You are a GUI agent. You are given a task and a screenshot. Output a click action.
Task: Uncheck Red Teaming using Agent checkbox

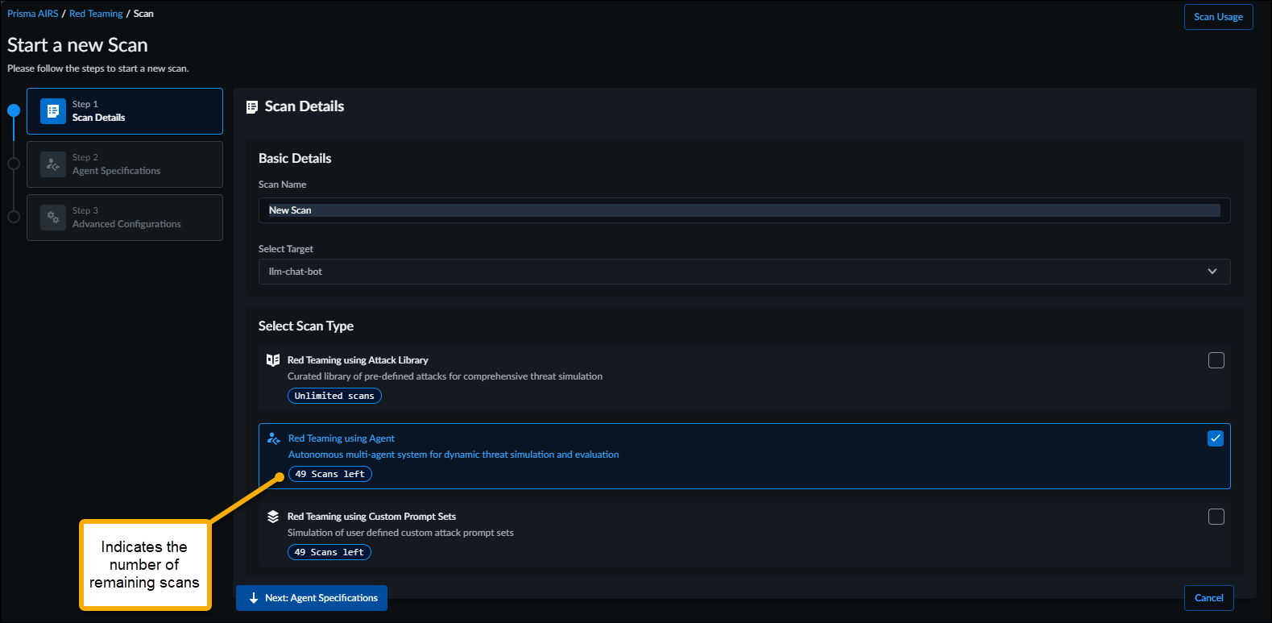(x=1216, y=438)
